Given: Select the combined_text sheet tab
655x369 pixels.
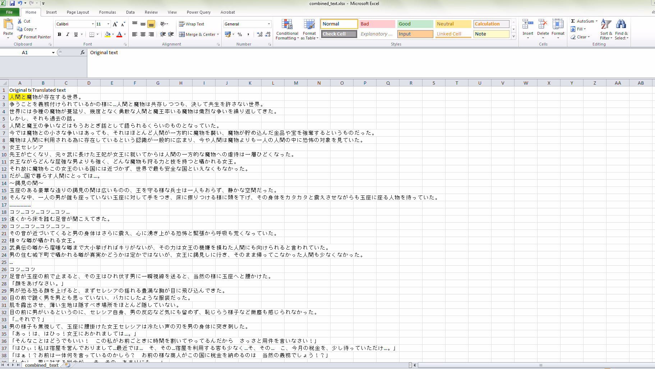Looking at the screenshot, I should point(42,365).
